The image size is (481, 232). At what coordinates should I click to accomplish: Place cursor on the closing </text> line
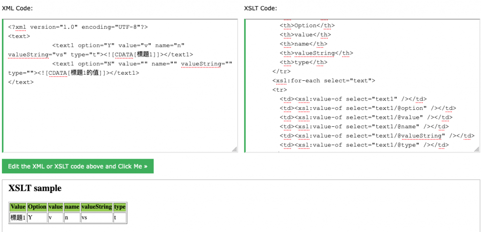(x=21, y=82)
